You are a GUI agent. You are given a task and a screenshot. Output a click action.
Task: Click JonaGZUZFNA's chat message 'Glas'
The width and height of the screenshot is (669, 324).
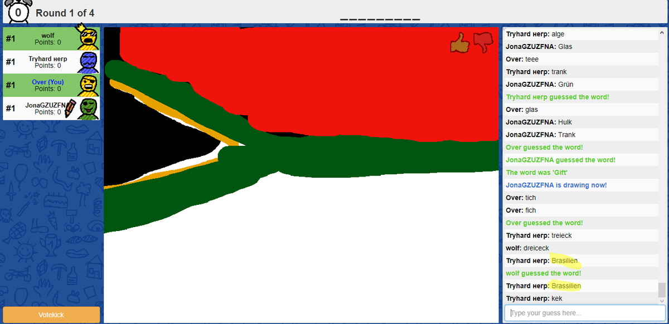click(x=565, y=46)
